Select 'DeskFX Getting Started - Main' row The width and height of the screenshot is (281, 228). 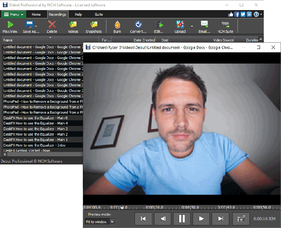pyautogui.click(x=43, y=150)
